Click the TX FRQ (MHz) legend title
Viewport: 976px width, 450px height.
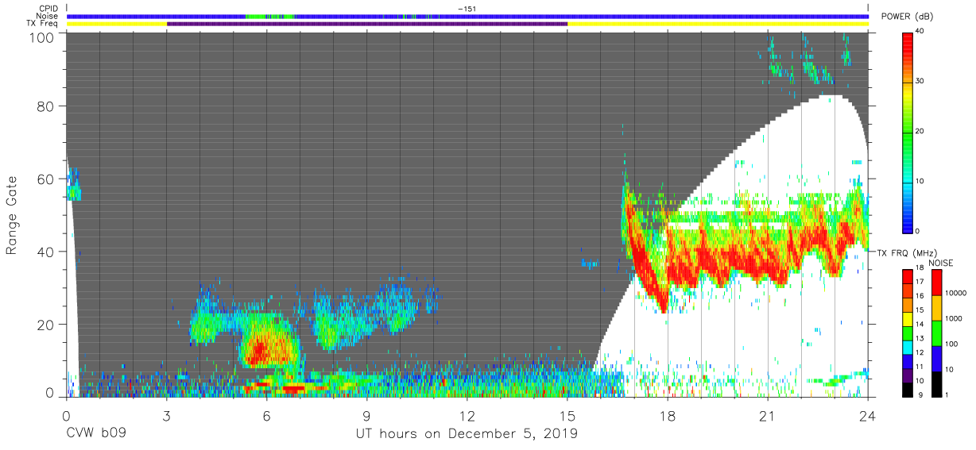point(908,252)
